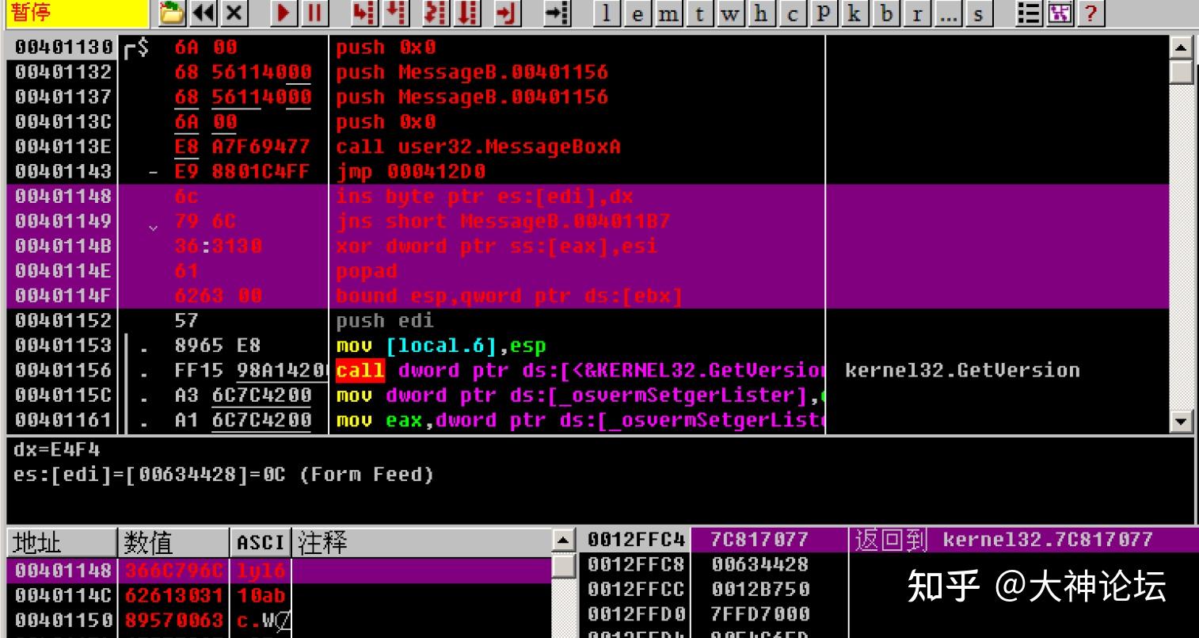This screenshot has width=1199, height=638.
Task: Select the mov [local.6],esp instruction
Action: pyautogui.click(x=441, y=346)
